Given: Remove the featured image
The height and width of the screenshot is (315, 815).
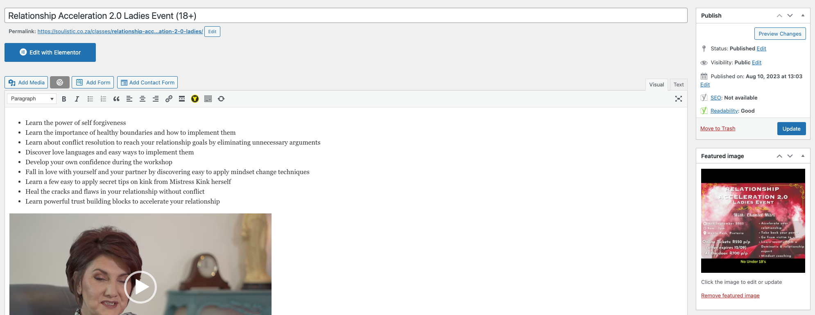Looking at the screenshot, I should coord(730,296).
